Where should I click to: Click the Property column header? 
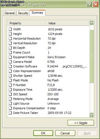coord(26,23)
